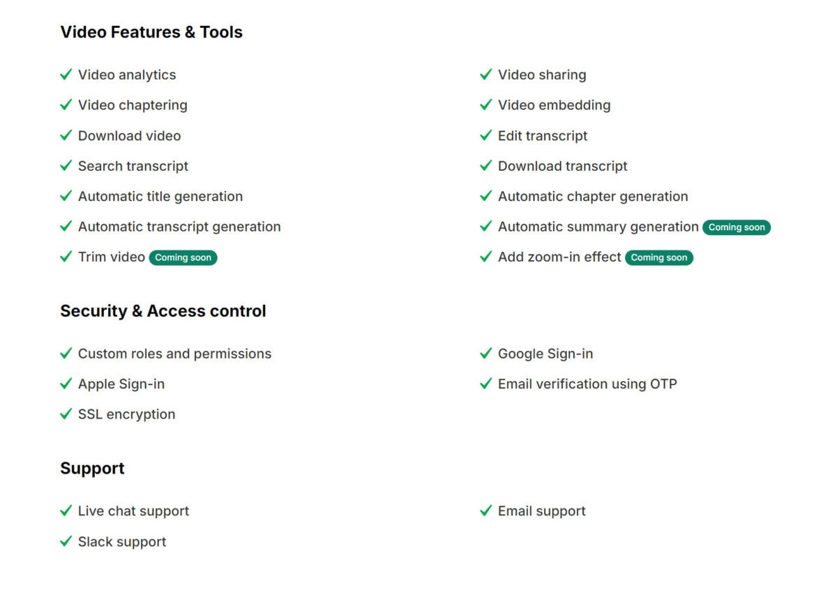The height and width of the screenshot is (597, 837).
Task: Click the check icon beside Email support
Action: coord(486,511)
